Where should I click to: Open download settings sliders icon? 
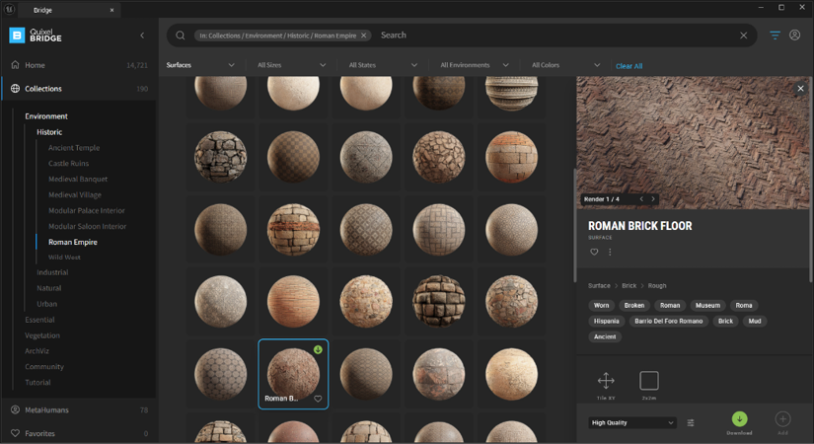pyautogui.click(x=691, y=423)
